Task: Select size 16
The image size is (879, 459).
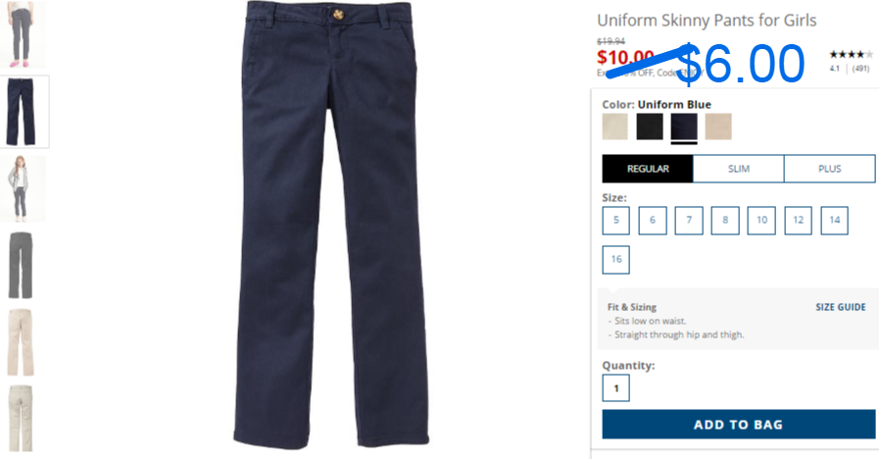Action: [x=616, y=259]
